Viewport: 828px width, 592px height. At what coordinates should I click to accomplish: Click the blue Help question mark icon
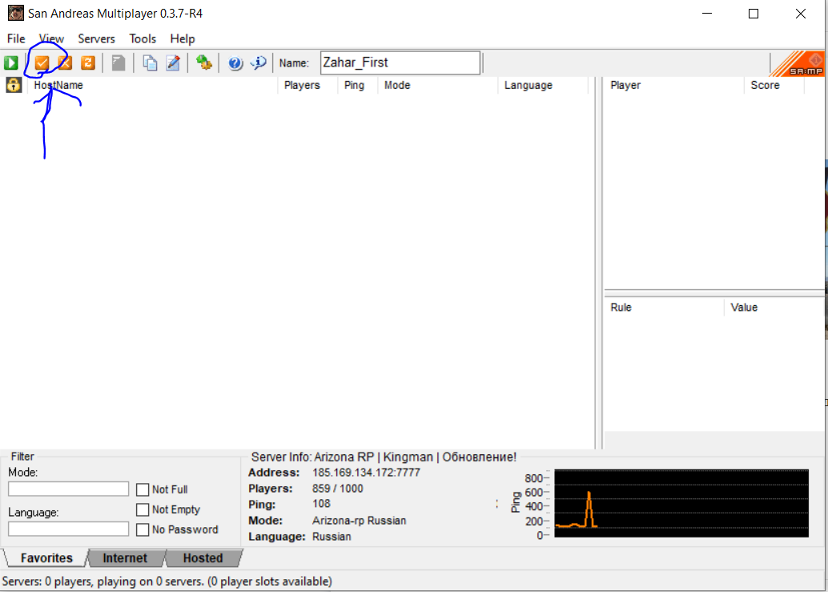235,62
